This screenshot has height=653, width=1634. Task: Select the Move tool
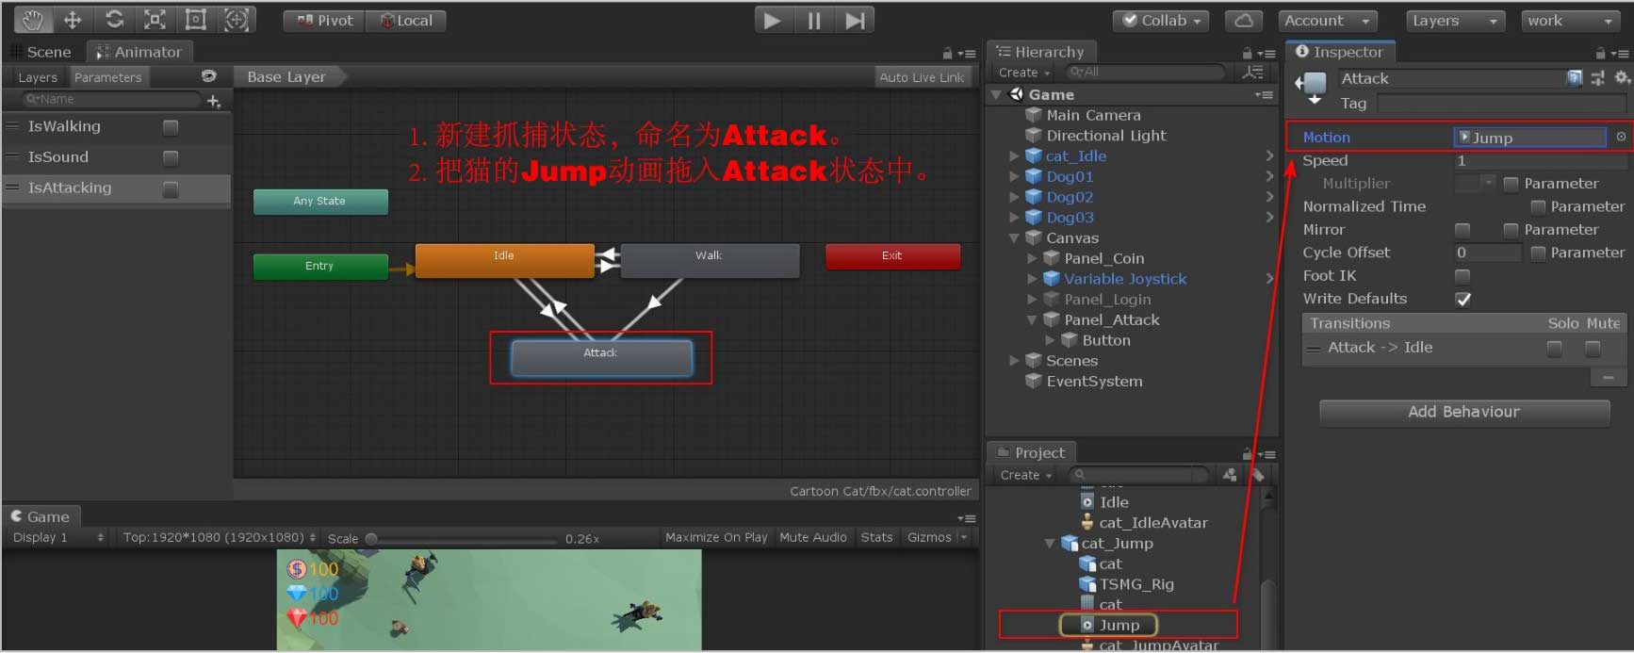click(73, 20)
